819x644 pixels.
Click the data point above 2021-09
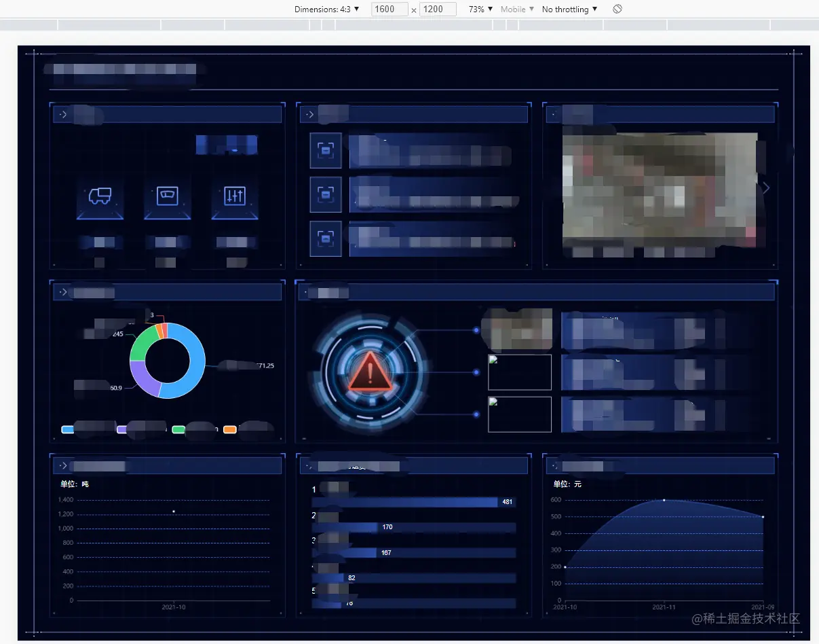click(x=763, y=517)
